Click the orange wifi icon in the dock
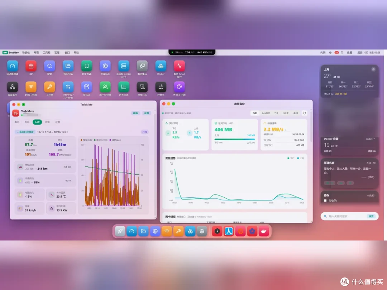 167,231
